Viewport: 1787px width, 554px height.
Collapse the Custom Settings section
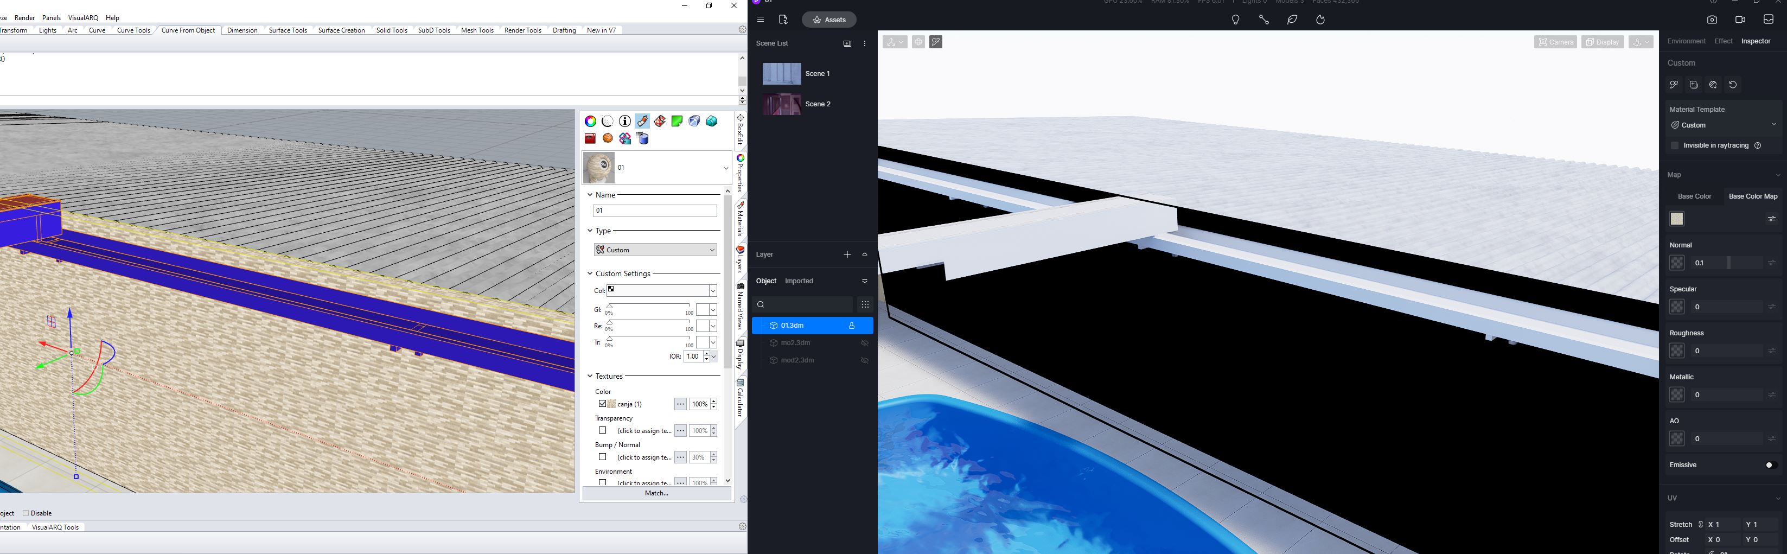(x=590, y=273)
